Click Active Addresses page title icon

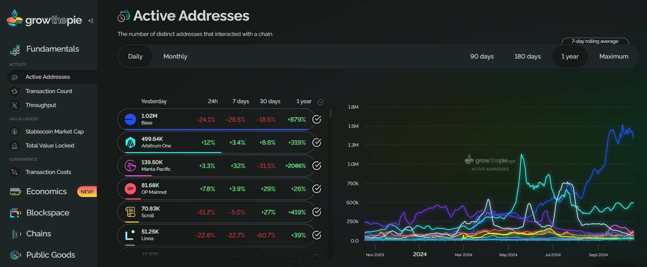(123, 16)
